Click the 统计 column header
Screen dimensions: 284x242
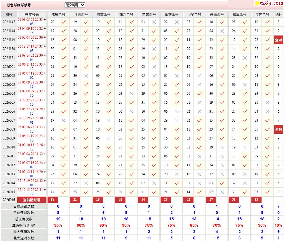point(279,14)
